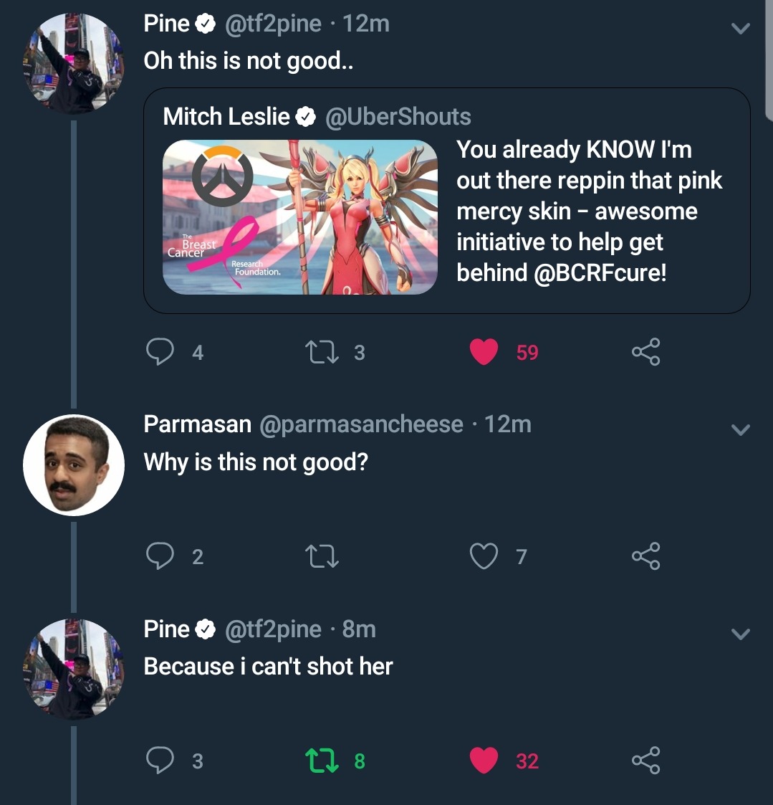The image size is (773, 805).
Task: Unlike Pine's tweet with 59 likes
Action: (x=484, y=352)
